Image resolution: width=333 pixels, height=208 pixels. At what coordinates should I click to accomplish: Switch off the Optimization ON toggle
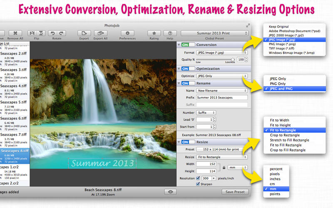coord(188,69)
